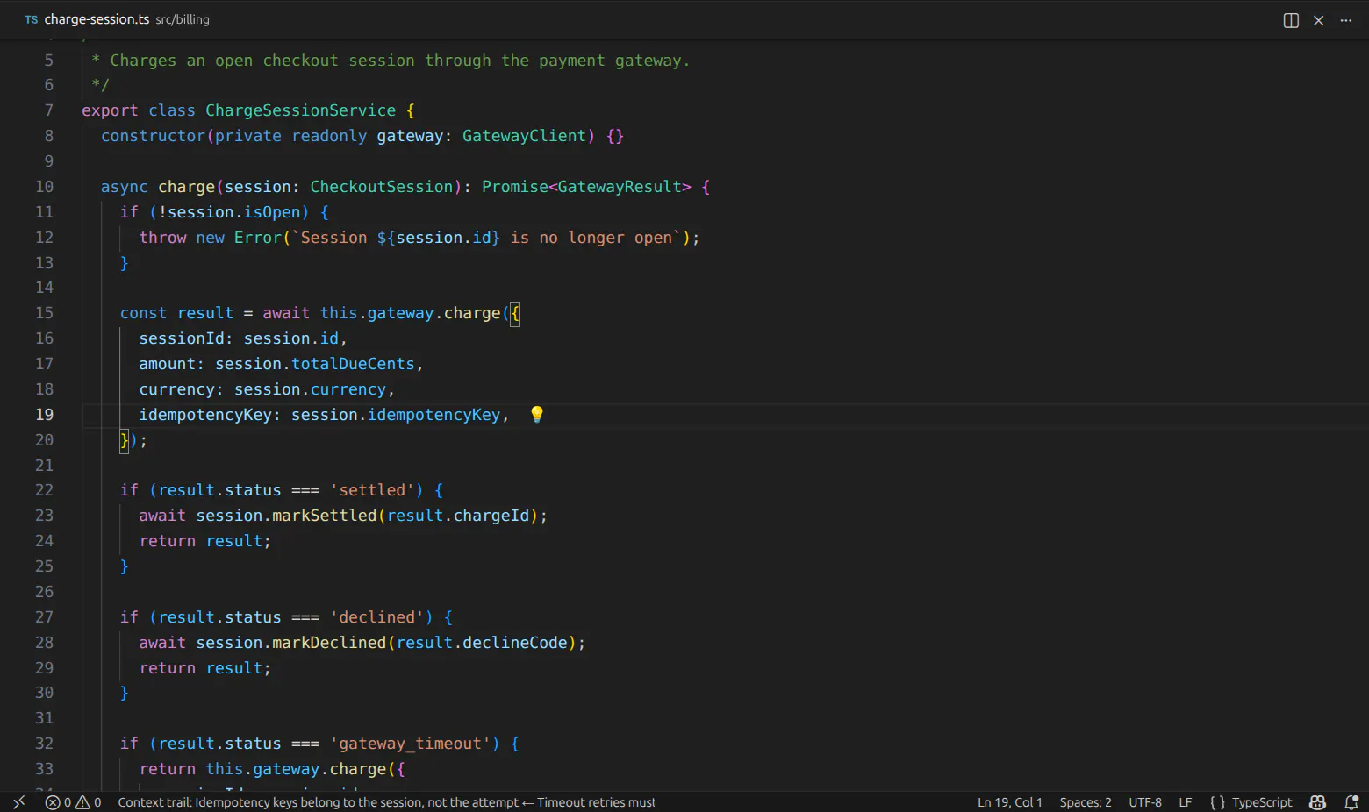Click the src/billing path label
This screenshot has width=1369, height=812.
click(183, 19)
